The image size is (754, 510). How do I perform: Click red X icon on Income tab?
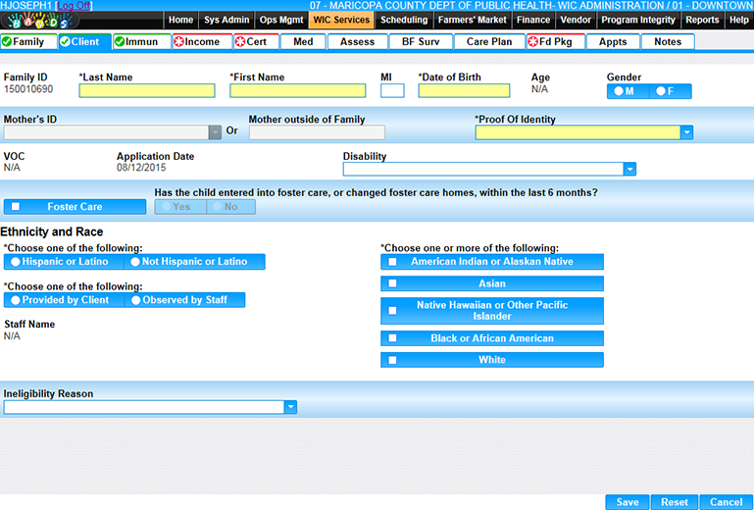click(178, 42)
